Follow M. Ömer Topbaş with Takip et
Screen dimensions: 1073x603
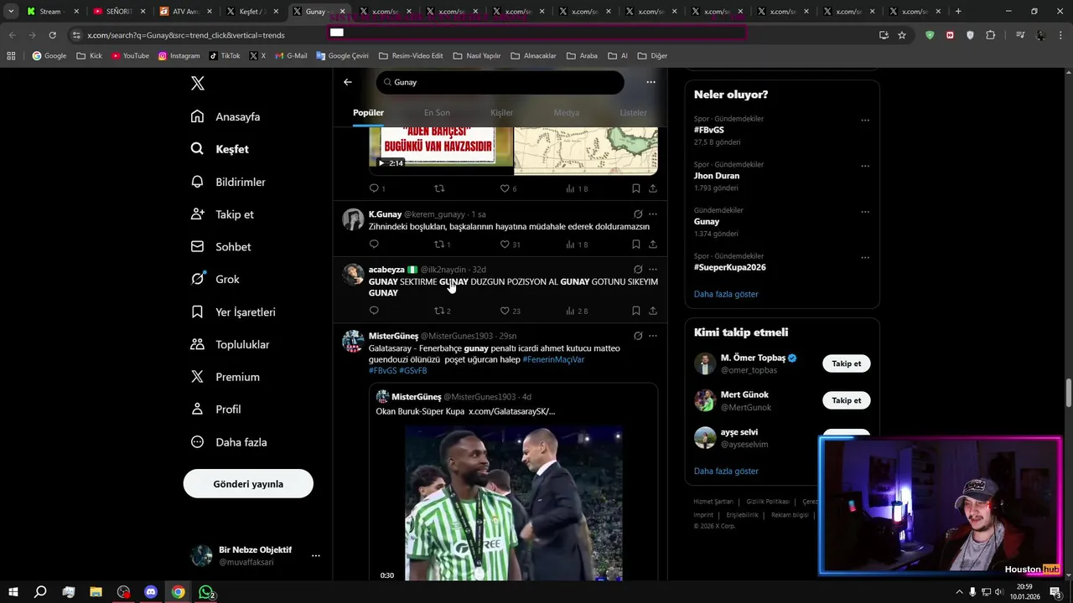click(846, 363)
